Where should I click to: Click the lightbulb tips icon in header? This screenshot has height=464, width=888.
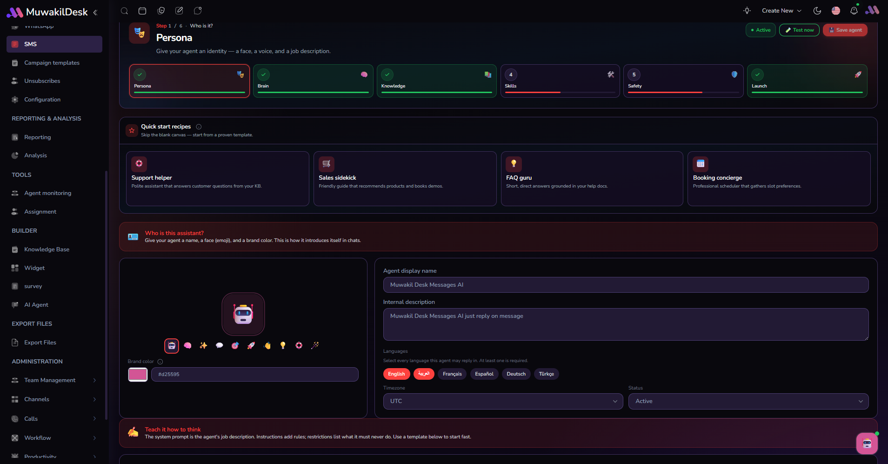(747, 11)
